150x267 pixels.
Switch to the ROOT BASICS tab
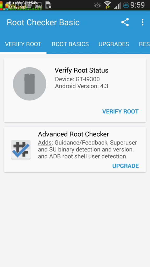pos(70,44)
